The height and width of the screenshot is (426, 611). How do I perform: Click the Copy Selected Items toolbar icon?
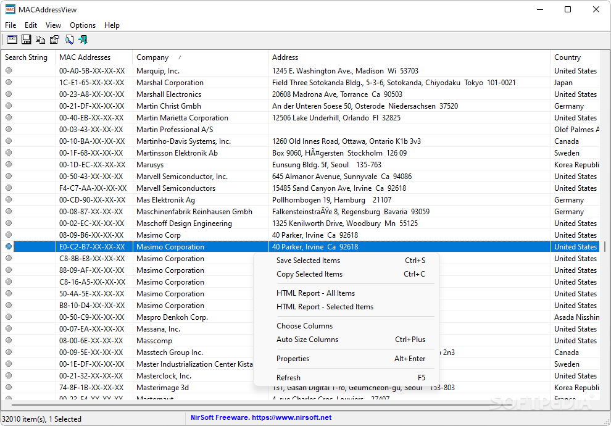pyautogui.click(x=40, y=40)
